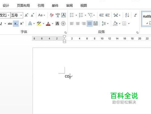Apply bulleted list
The height and width of the screenshot is (114, 151).
click(x=72, y=15)
